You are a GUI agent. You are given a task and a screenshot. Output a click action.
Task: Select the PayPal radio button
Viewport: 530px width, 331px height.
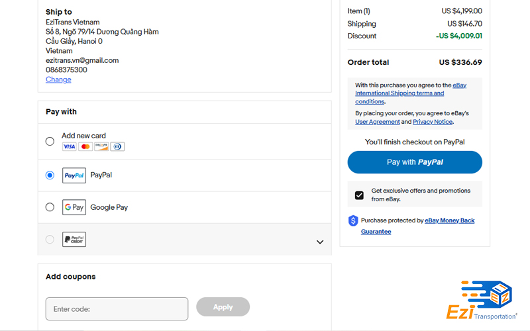pos(50,175)
